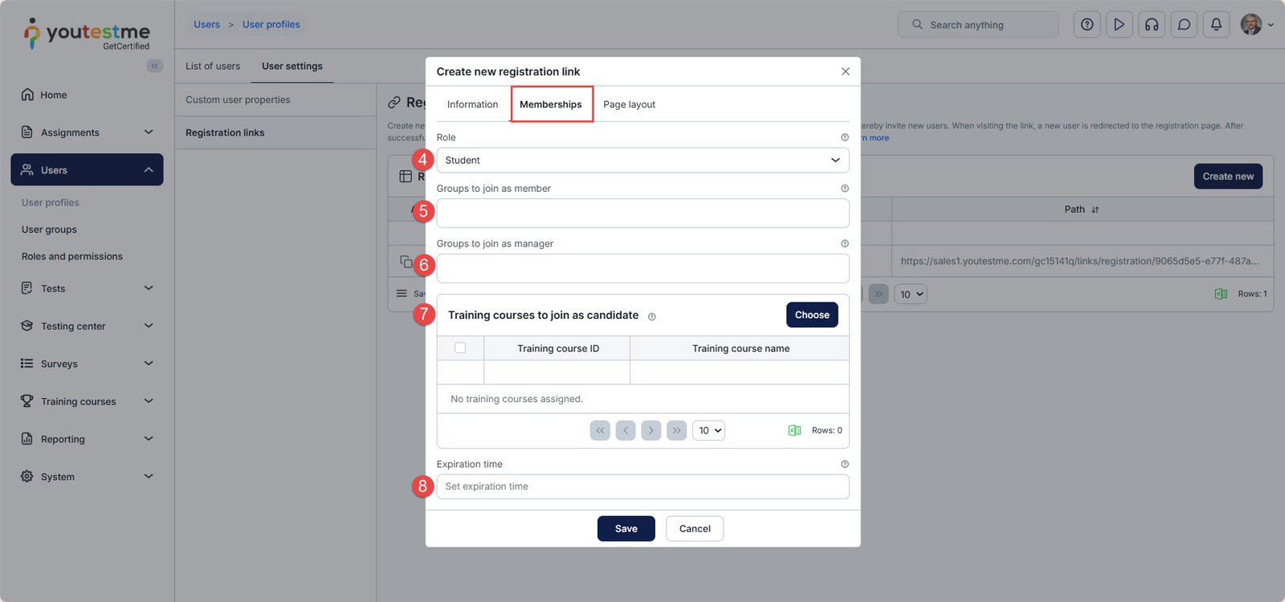Expand the Reporting menu chevron

tap(149, 439)
